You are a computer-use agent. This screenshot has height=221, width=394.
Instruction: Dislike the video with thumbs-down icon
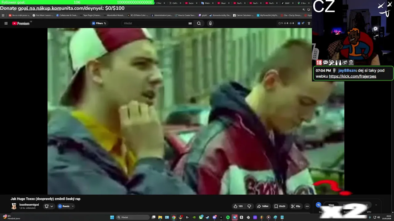point(249,206)
